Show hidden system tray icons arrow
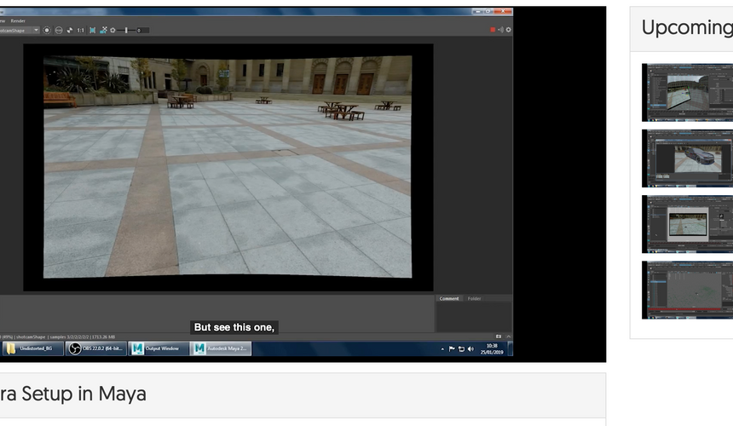This screenshot has width=733, height=426. 442,349
